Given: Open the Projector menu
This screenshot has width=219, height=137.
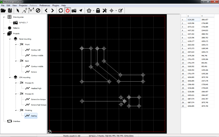Looking at the screenshot, I should tap(24, 5).
